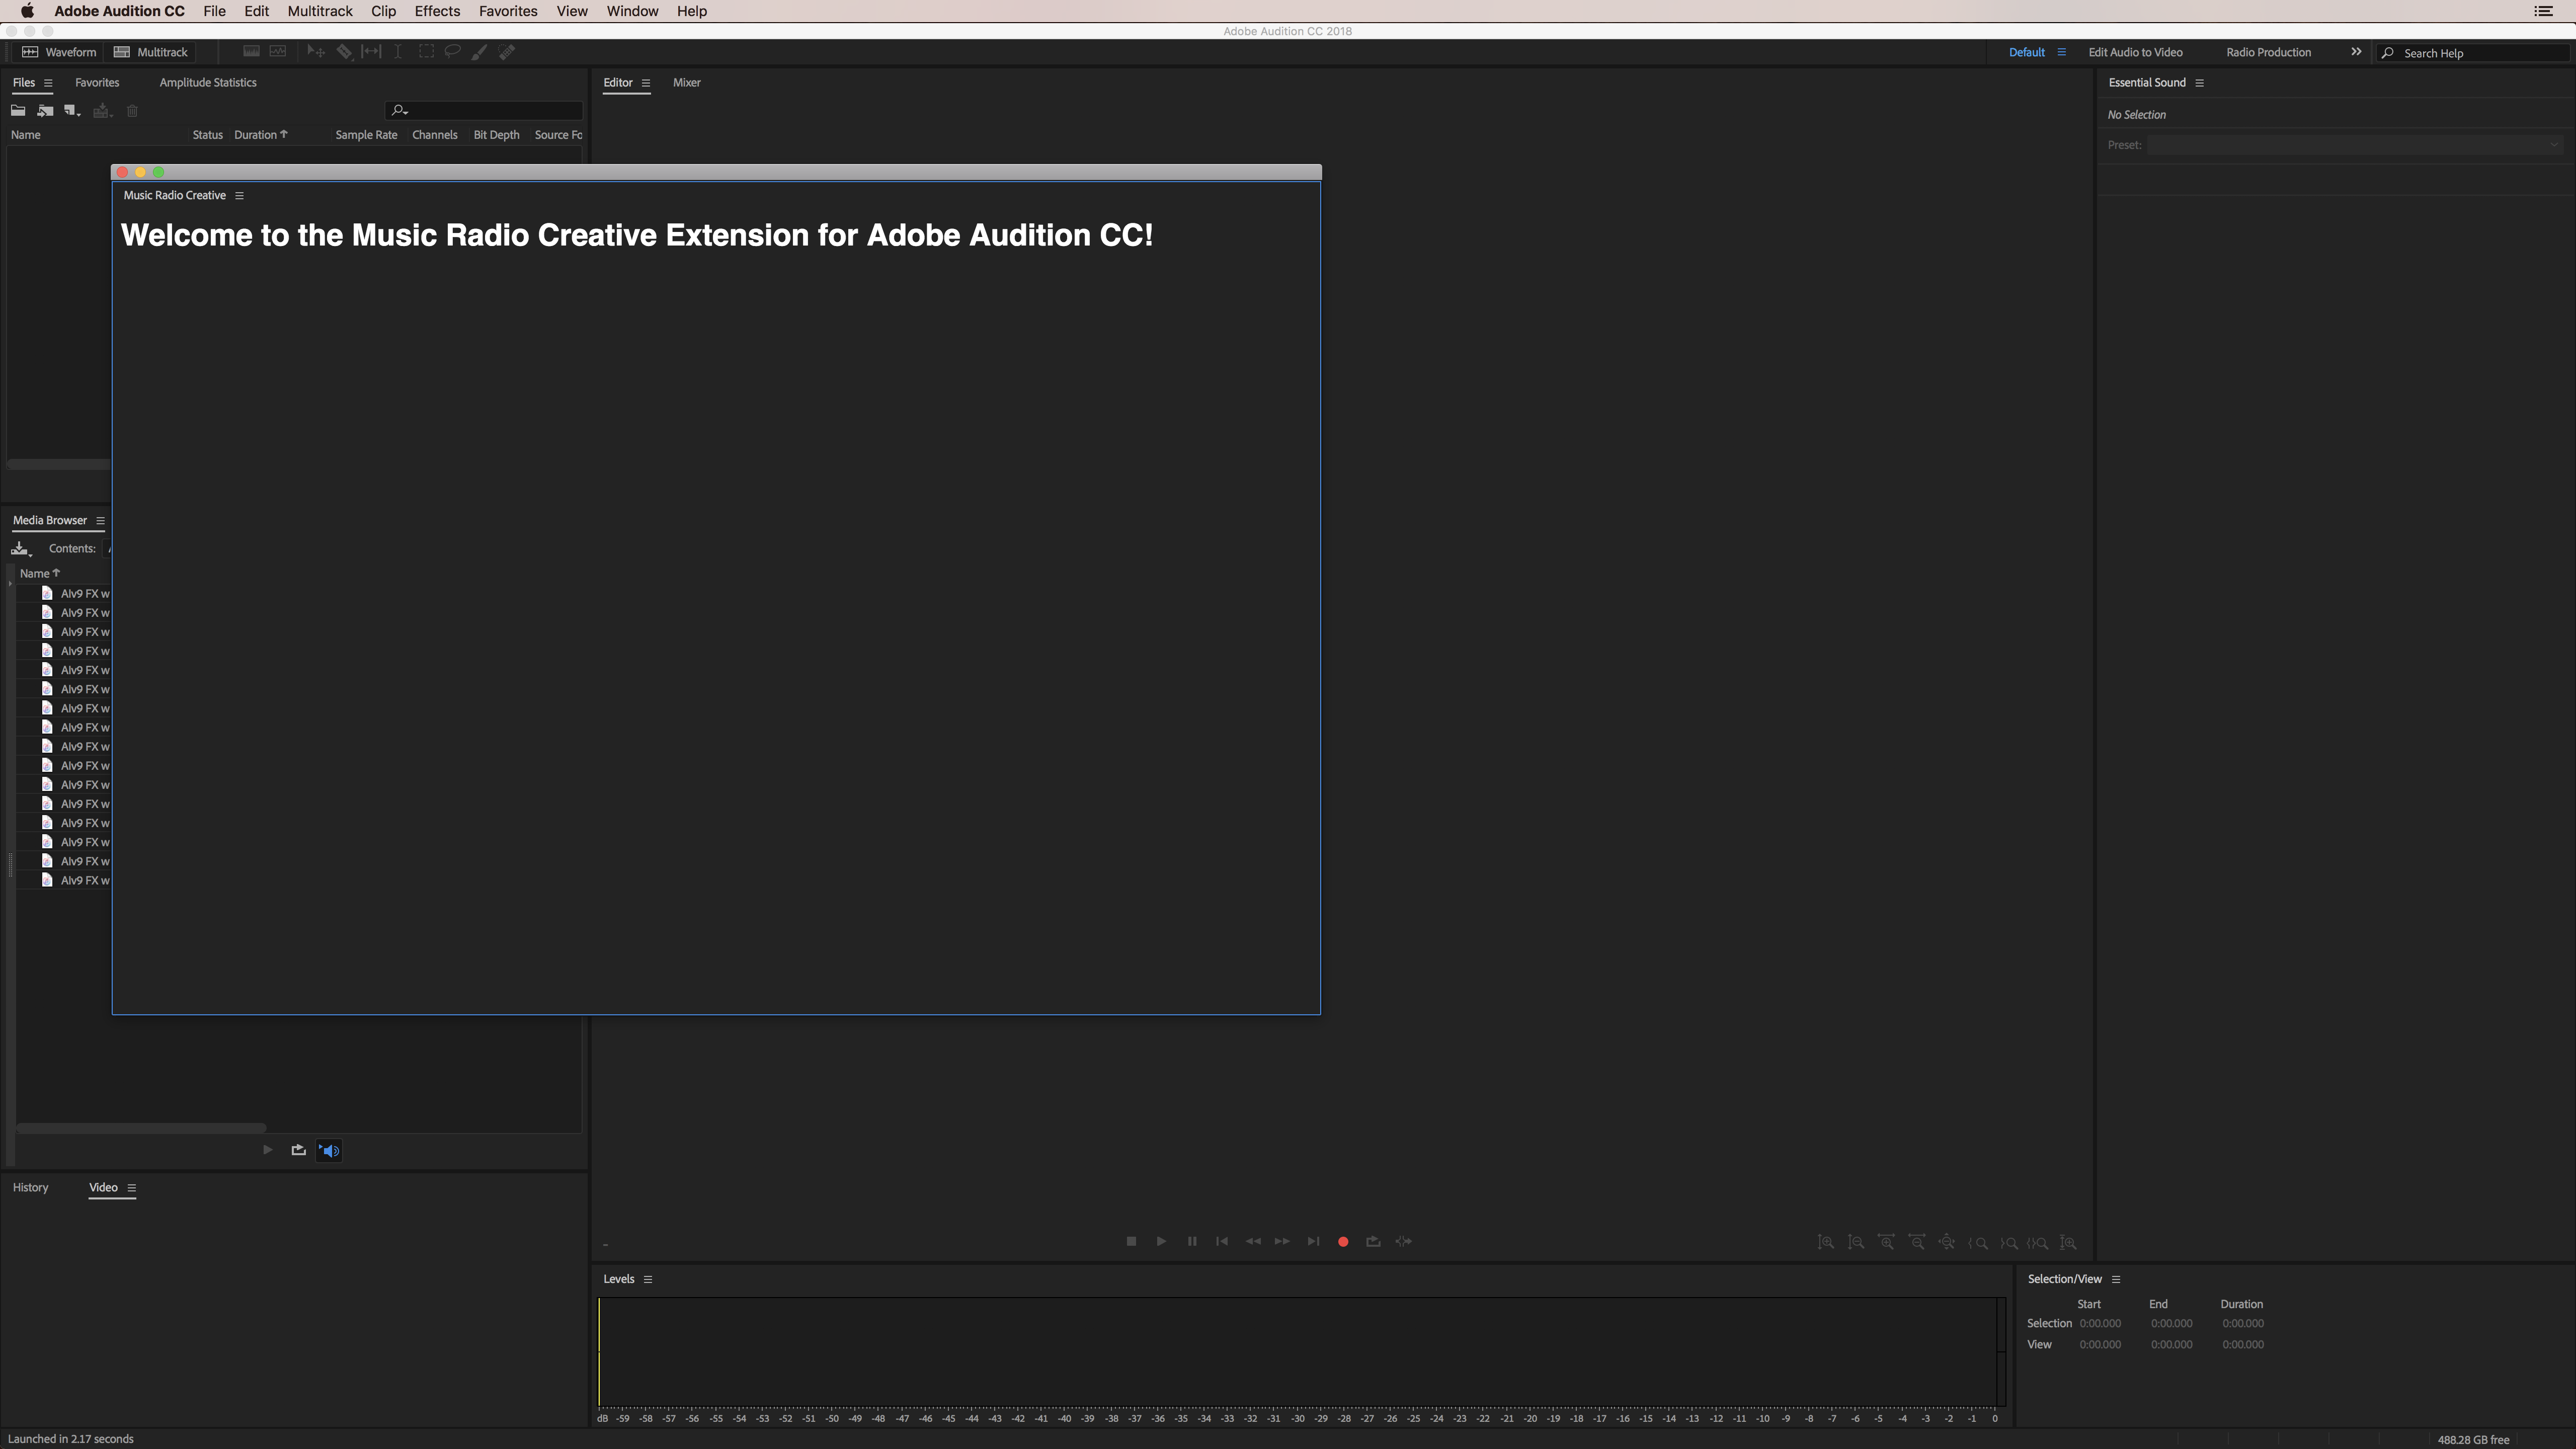
Task: Click the Razor tool icon
Action: tap(343, 52)
